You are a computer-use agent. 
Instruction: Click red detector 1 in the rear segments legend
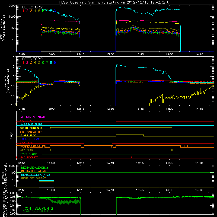[x=23, y=63]
